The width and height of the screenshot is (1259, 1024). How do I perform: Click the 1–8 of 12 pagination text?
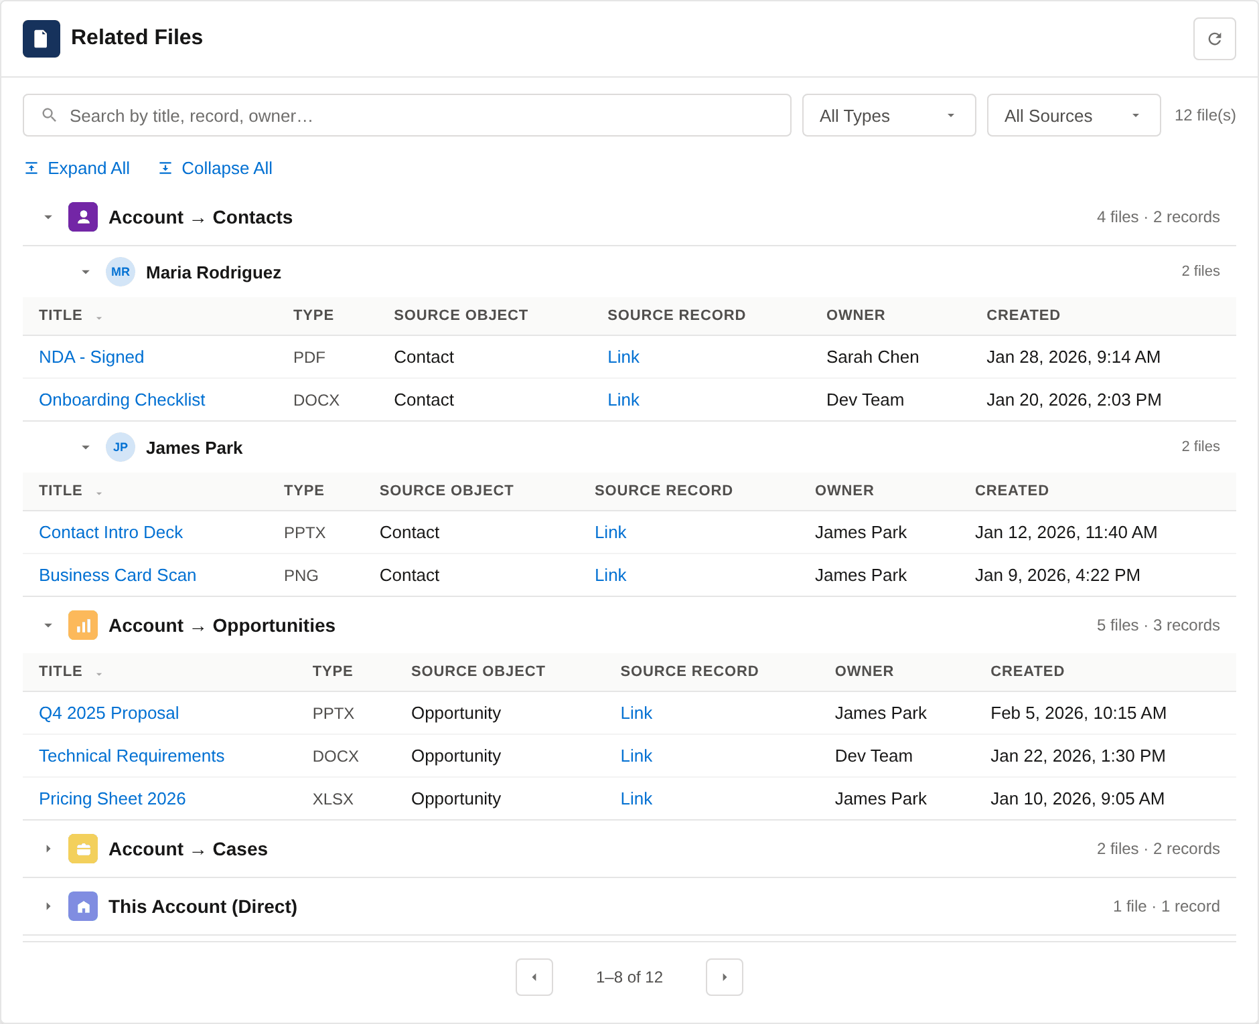coord(629,977)
